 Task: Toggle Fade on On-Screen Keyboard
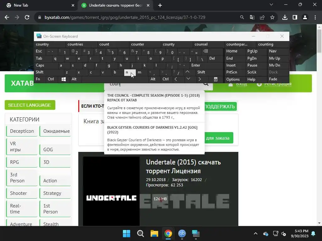(x=278, y=79)
